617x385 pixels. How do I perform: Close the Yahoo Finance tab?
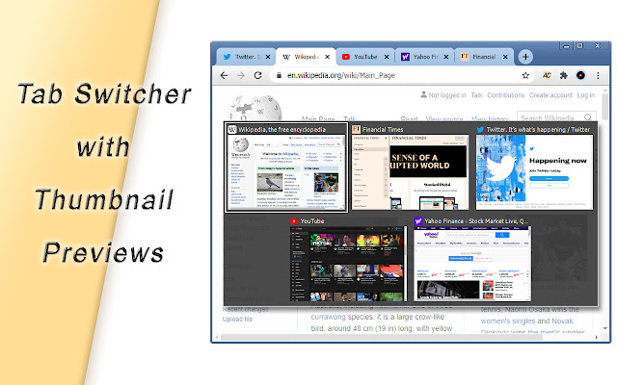pos(445,57)
